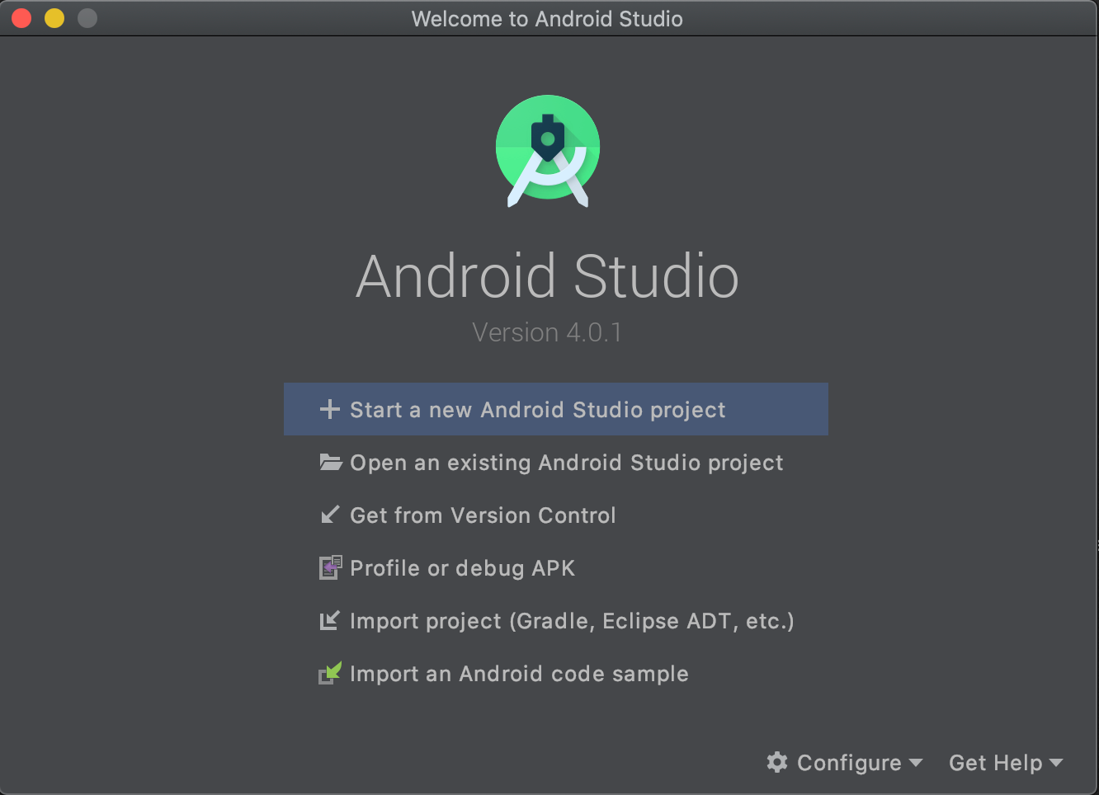
Task: Minimize the window with yellow button
Action: pos(54,18)
